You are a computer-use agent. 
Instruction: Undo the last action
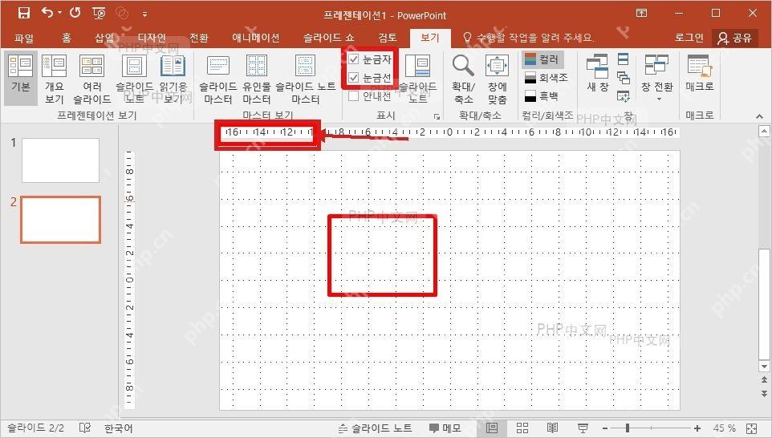coord(48,13)
